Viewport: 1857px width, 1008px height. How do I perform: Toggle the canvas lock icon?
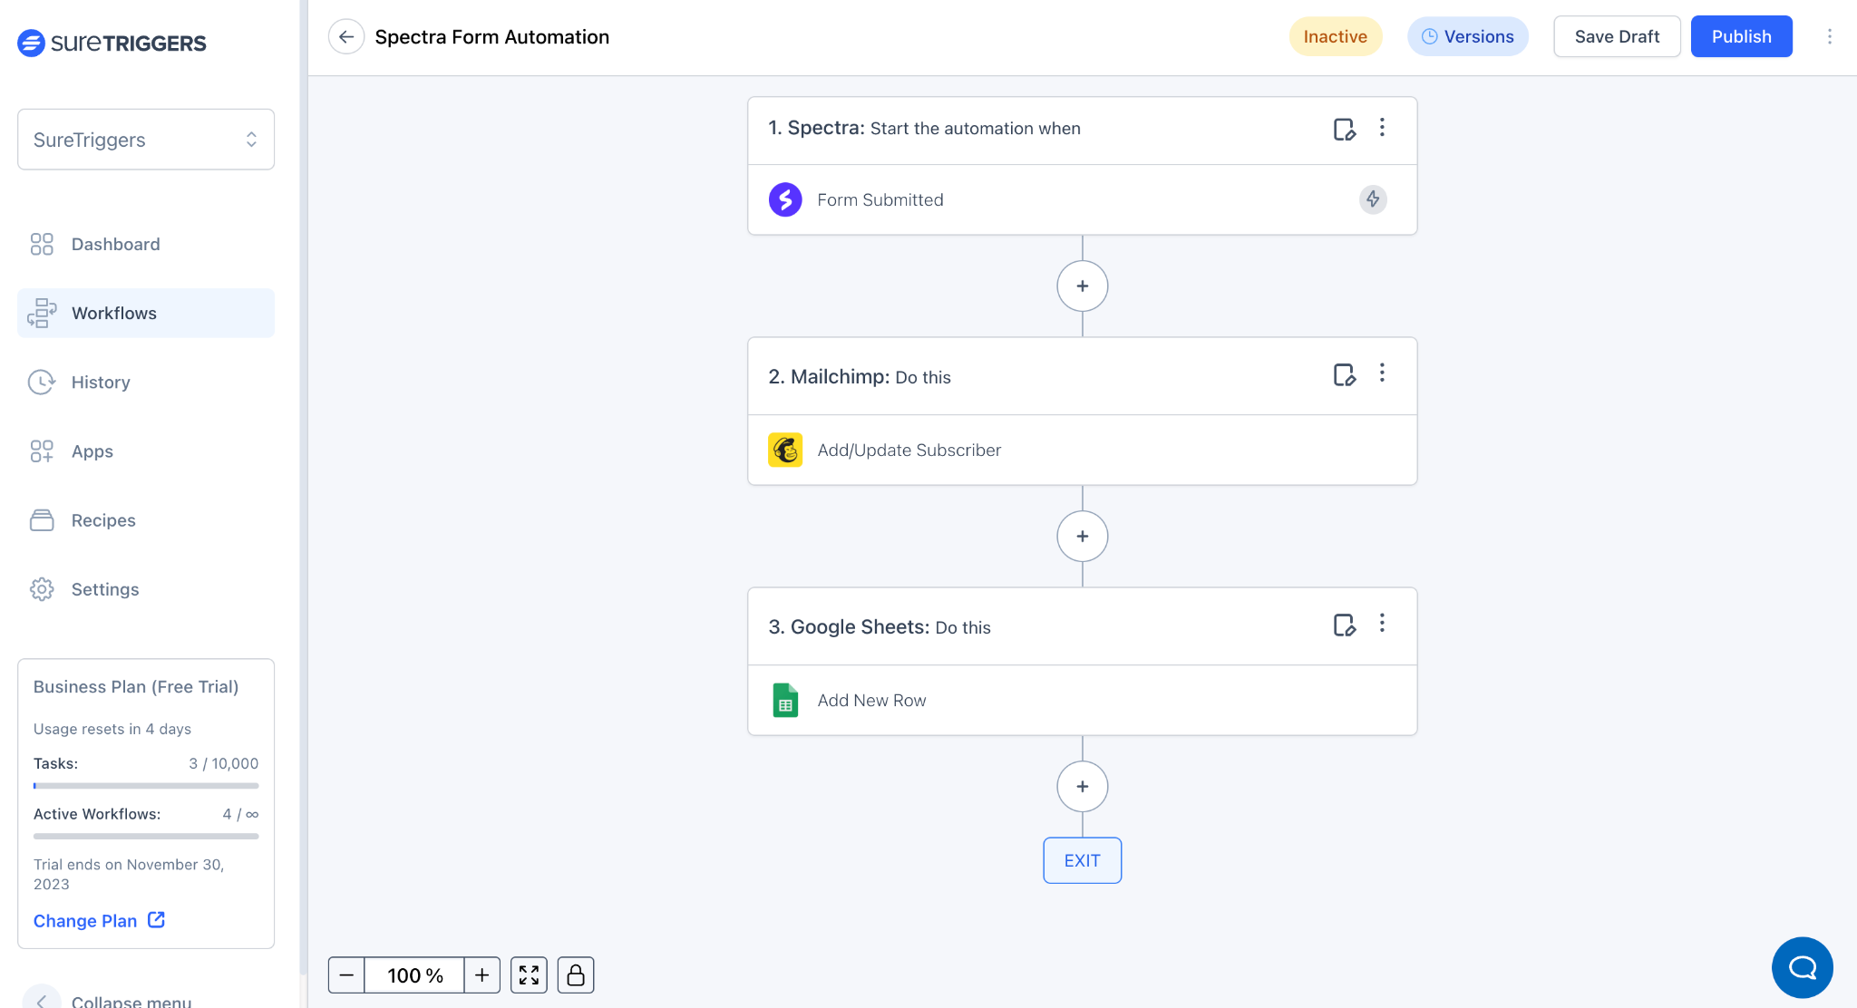click(x=576, y=975)
